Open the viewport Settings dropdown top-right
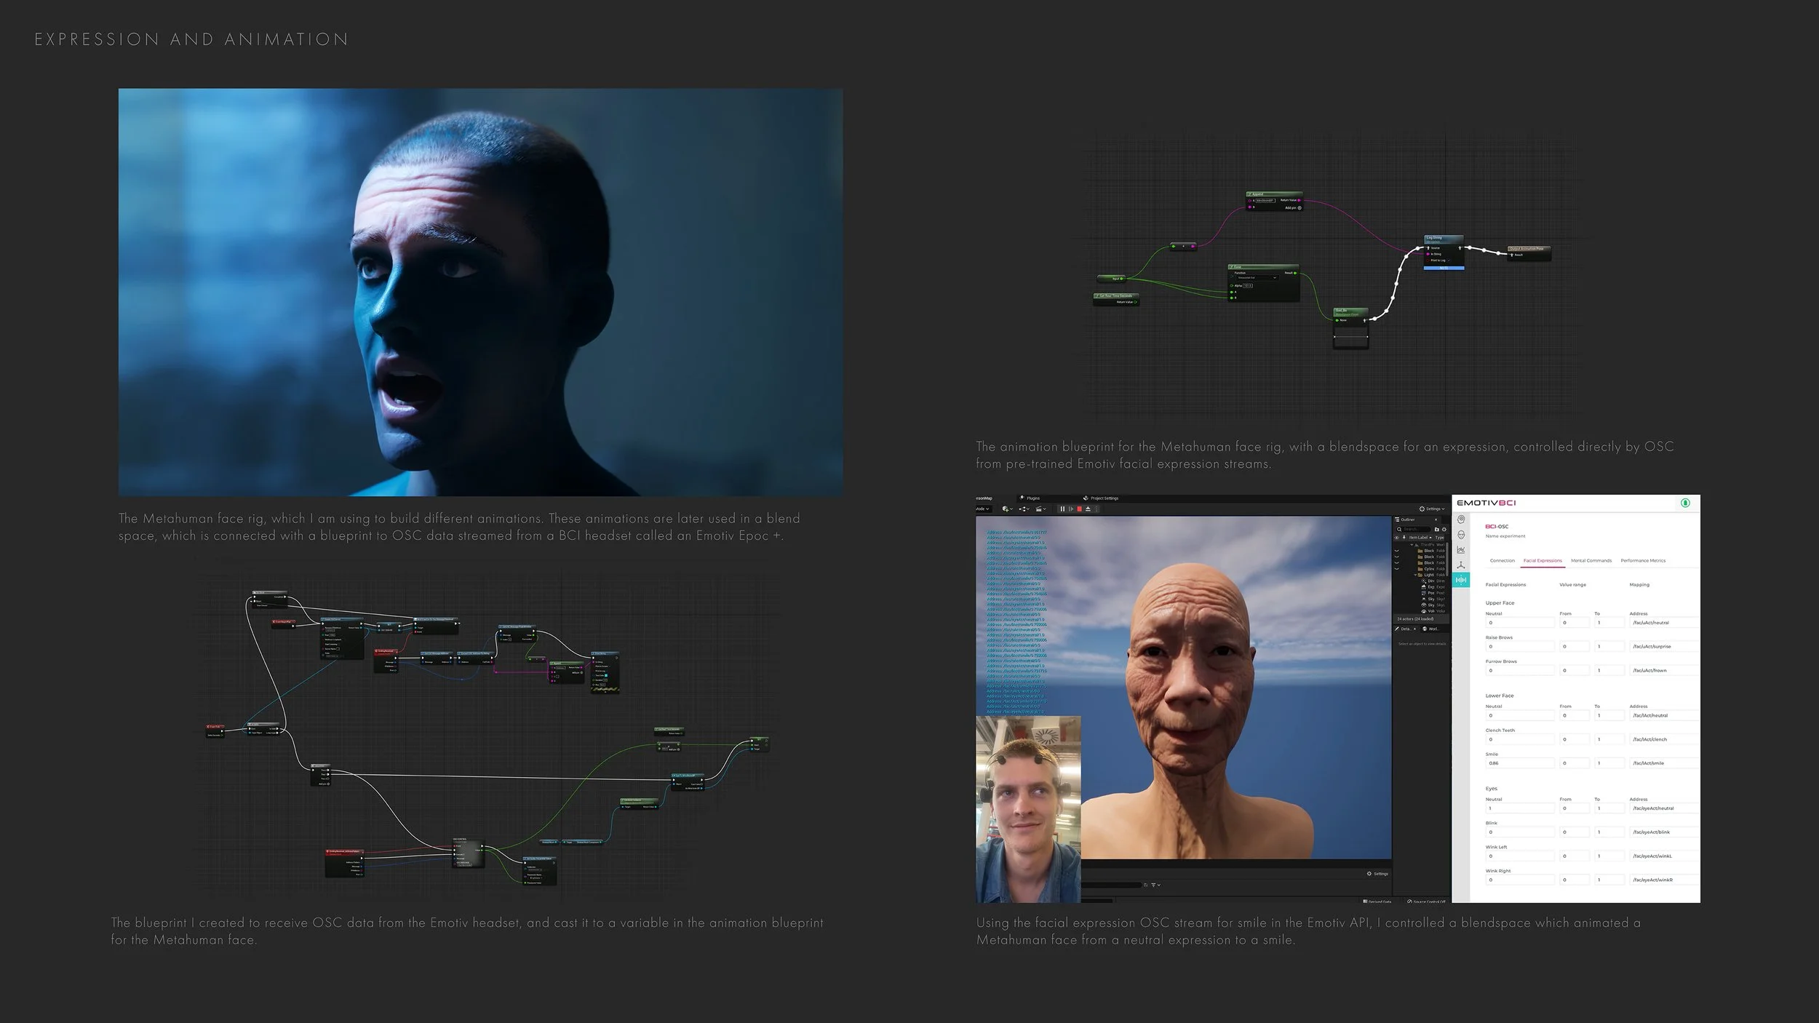 [x=1433, y=509]
